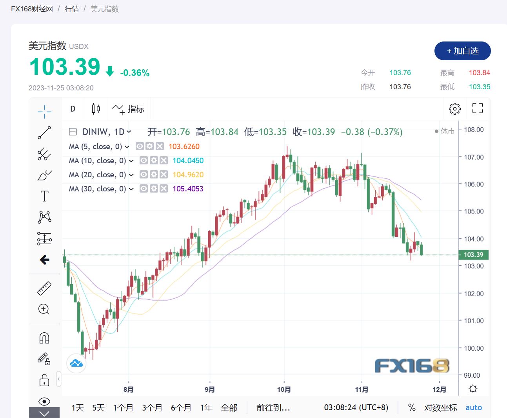This screenshot has width=507, height=418.
Task: Select the 1年 time range
Action: (x=206, y=408)
